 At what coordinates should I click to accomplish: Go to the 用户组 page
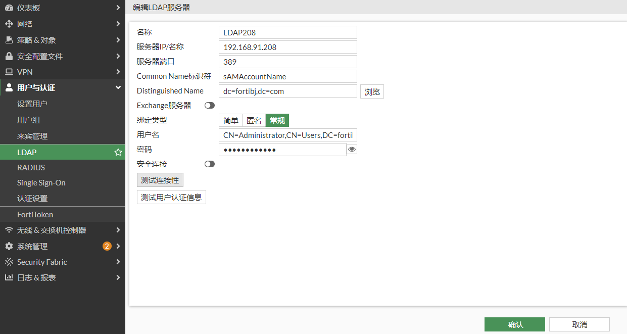(28, 120)
